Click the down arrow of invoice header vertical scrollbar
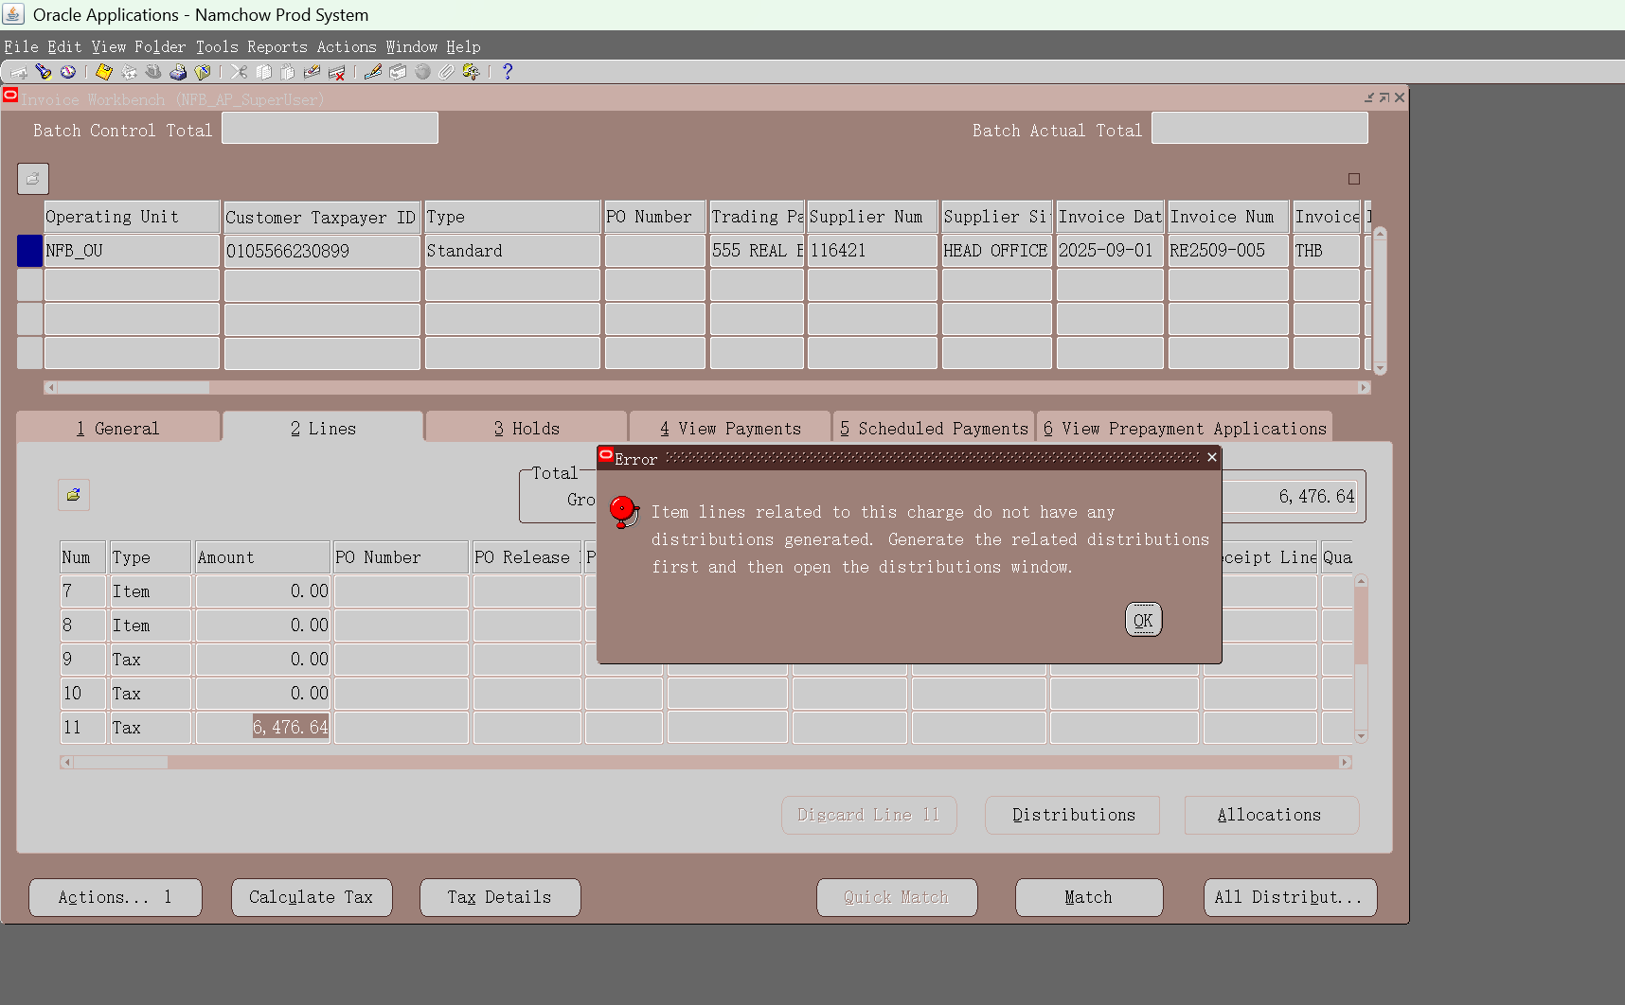 click(1380, 368)
